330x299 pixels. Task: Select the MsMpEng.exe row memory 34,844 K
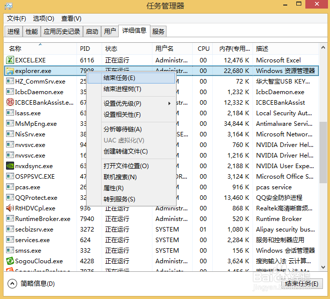tap(236, 124)
